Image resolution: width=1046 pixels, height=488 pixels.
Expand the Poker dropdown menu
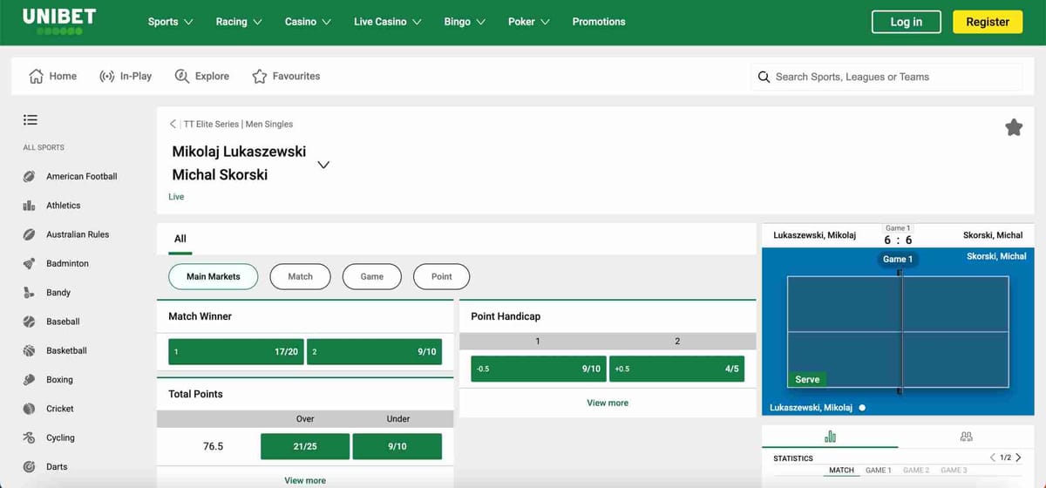point(529,22)
